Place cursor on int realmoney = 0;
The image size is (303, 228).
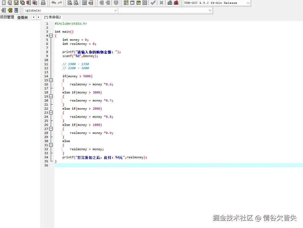point(79,44)
